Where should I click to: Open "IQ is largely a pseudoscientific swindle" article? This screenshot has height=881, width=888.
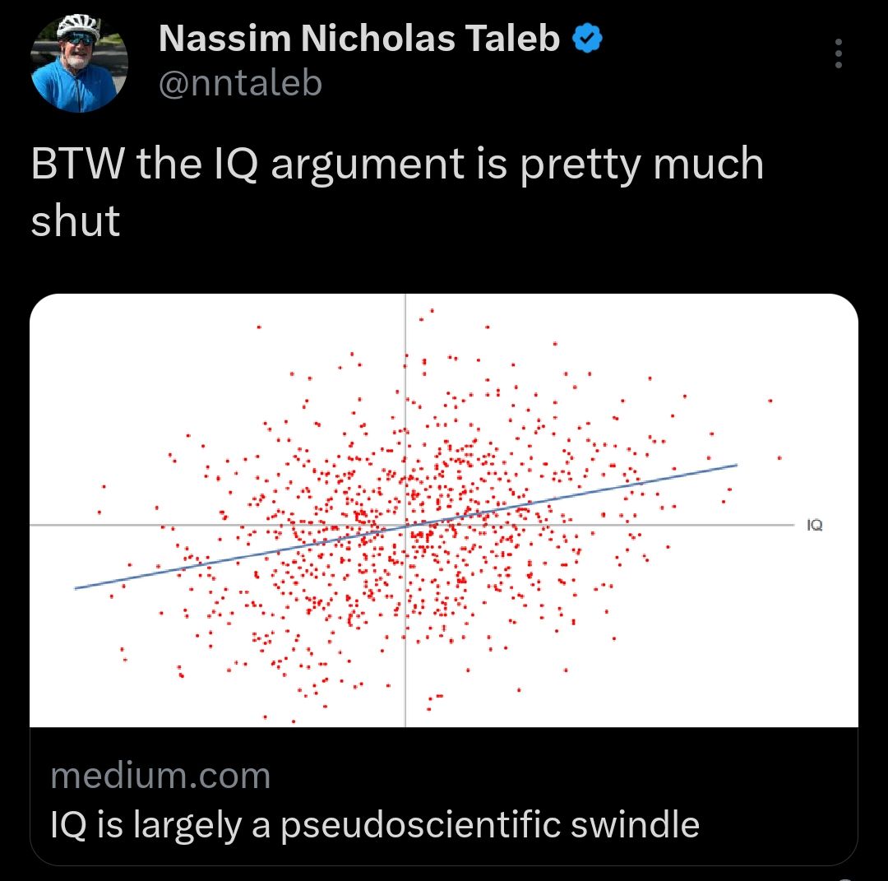(x=374, y=824)
